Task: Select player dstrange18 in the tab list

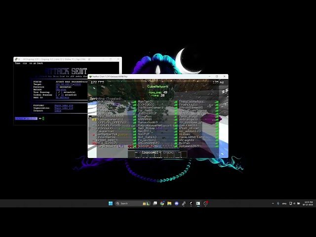Action: click(189, 119)
